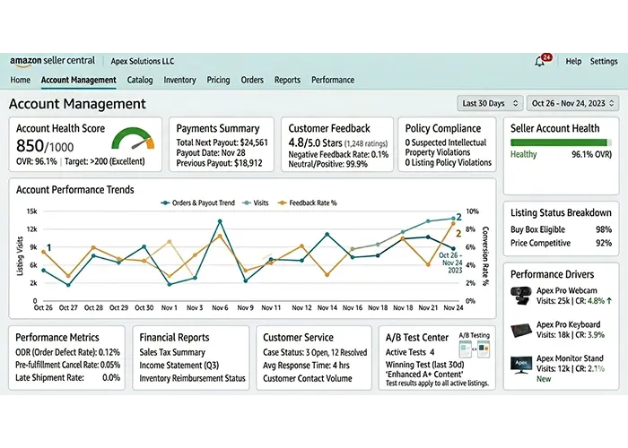Viewport: 628px width, 448px height.
Task: Switch to the Inventory tab
Action: pyautogui.click(x=179, y=80)
